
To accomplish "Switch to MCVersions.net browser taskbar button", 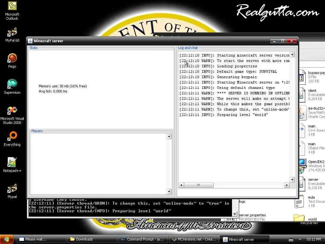I will 194,239.
